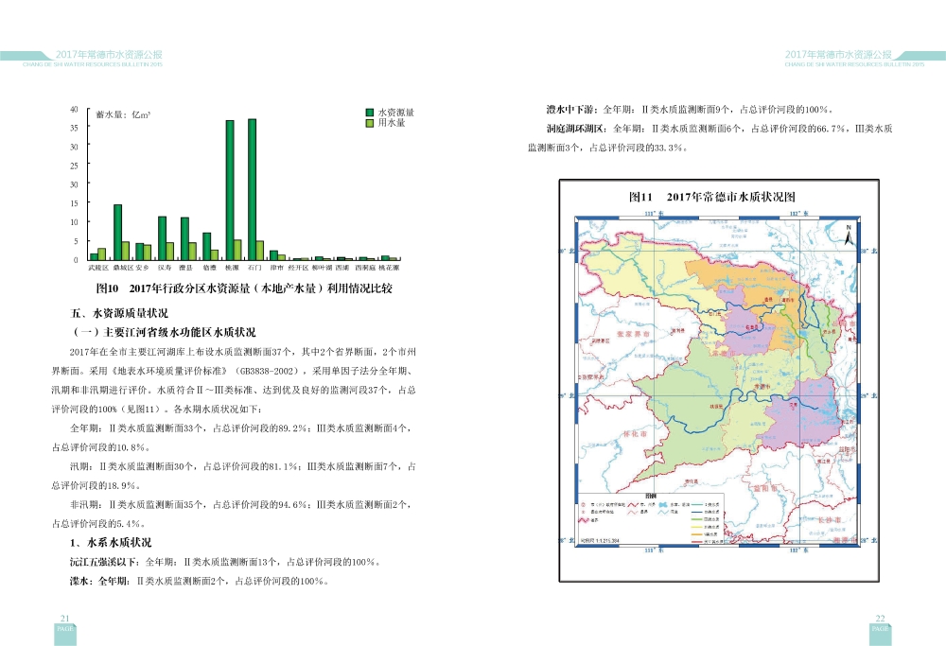The width and height of the screenshot is (946, 646).
Task: Select heading 五、水资源质量状况
Action: [119, 313]
